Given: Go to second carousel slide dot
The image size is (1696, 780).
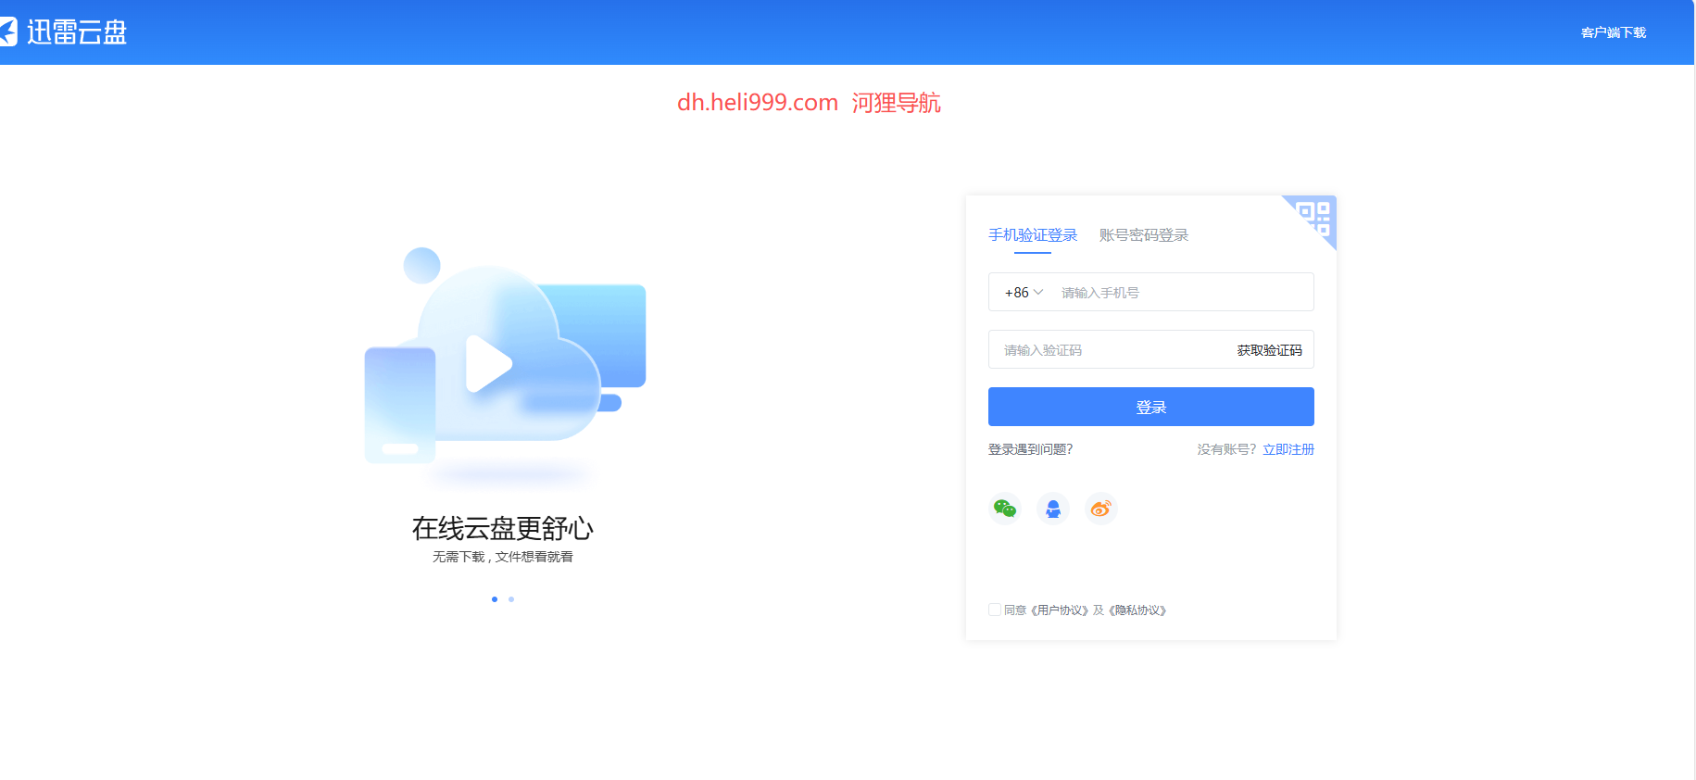Looking at the screenshot, I should [511, 599].
